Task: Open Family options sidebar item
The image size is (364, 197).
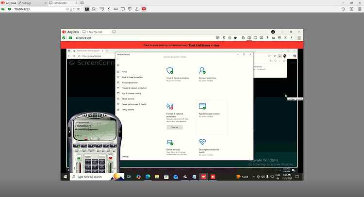Action: pyautogui.click(x=128, y=110)
